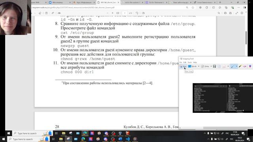253x142 pixels.
Task: Click the PDF page view icon
Action: point(143,13)
